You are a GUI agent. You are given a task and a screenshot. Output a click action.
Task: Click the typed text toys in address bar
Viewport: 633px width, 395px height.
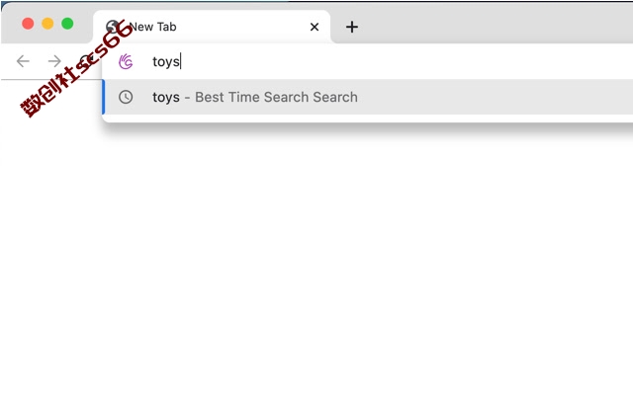165,61
